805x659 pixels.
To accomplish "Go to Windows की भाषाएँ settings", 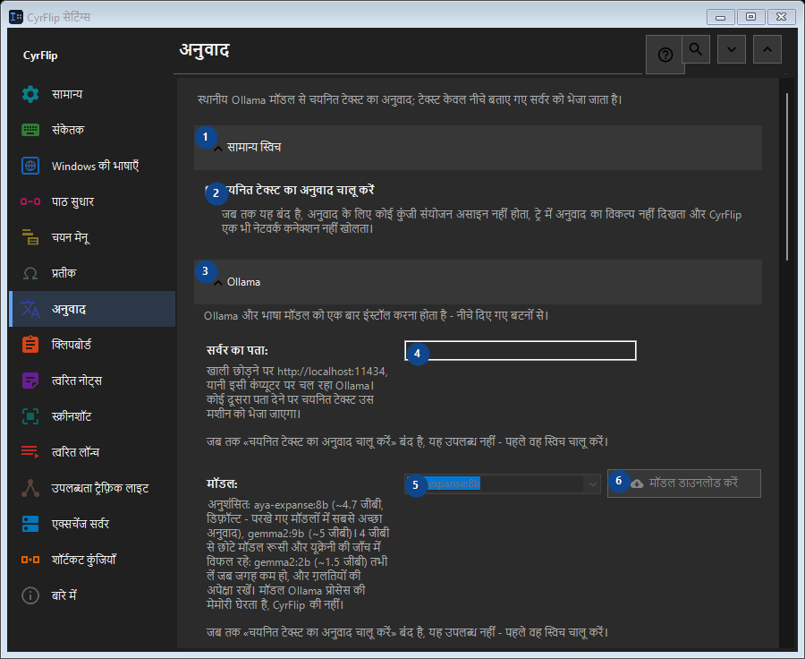I will tap(92, 166).
